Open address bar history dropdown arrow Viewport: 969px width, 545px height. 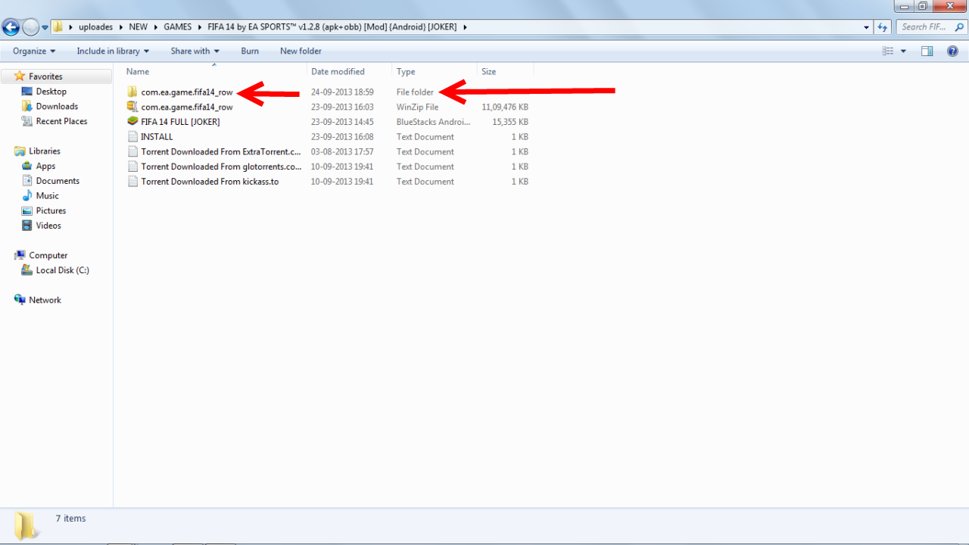(x=867, y=27)
